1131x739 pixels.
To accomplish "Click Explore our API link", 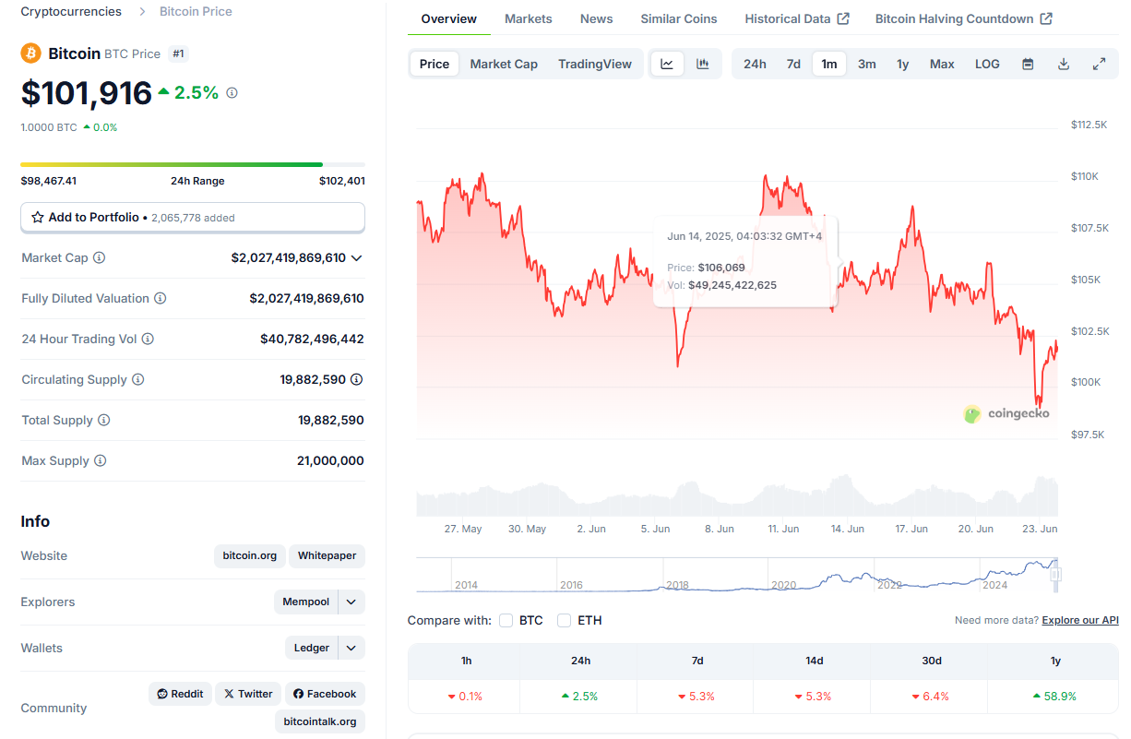I will coord(1080,620).
